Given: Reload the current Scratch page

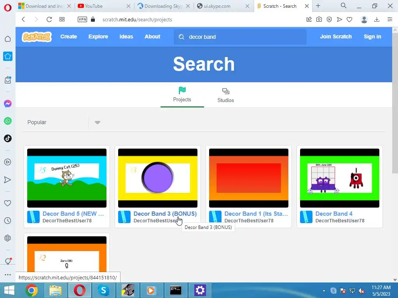Looking at the screenshot, I should 49,19.
